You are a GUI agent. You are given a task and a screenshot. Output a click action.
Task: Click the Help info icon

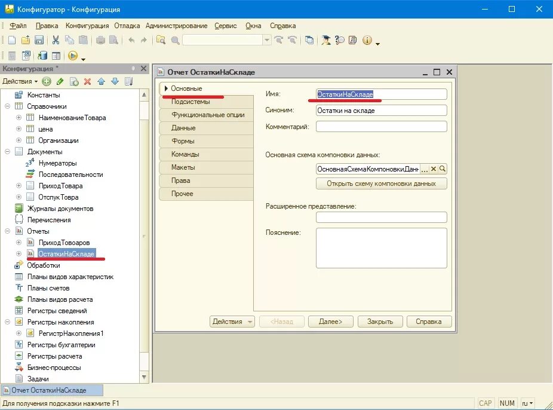point(367,40)
